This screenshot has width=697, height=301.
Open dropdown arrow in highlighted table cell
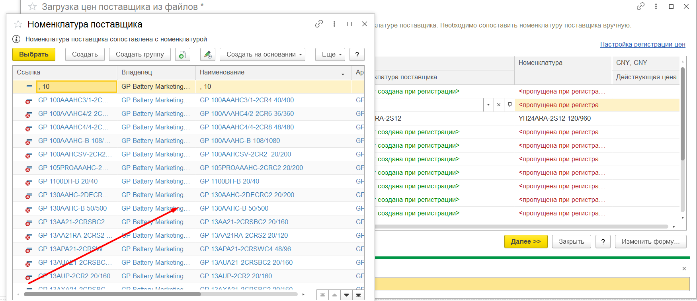488,105
